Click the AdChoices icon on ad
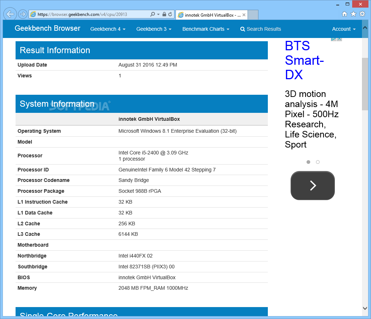The image size is (371, 319). pyautogui.click(x=333, y=39)
